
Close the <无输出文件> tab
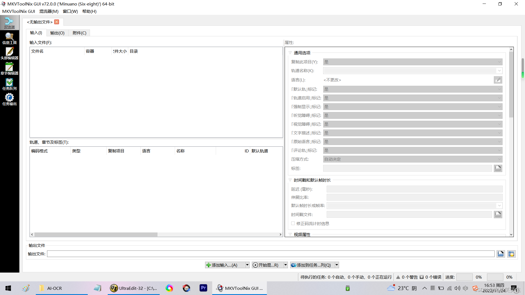click(x=57, y=22)
